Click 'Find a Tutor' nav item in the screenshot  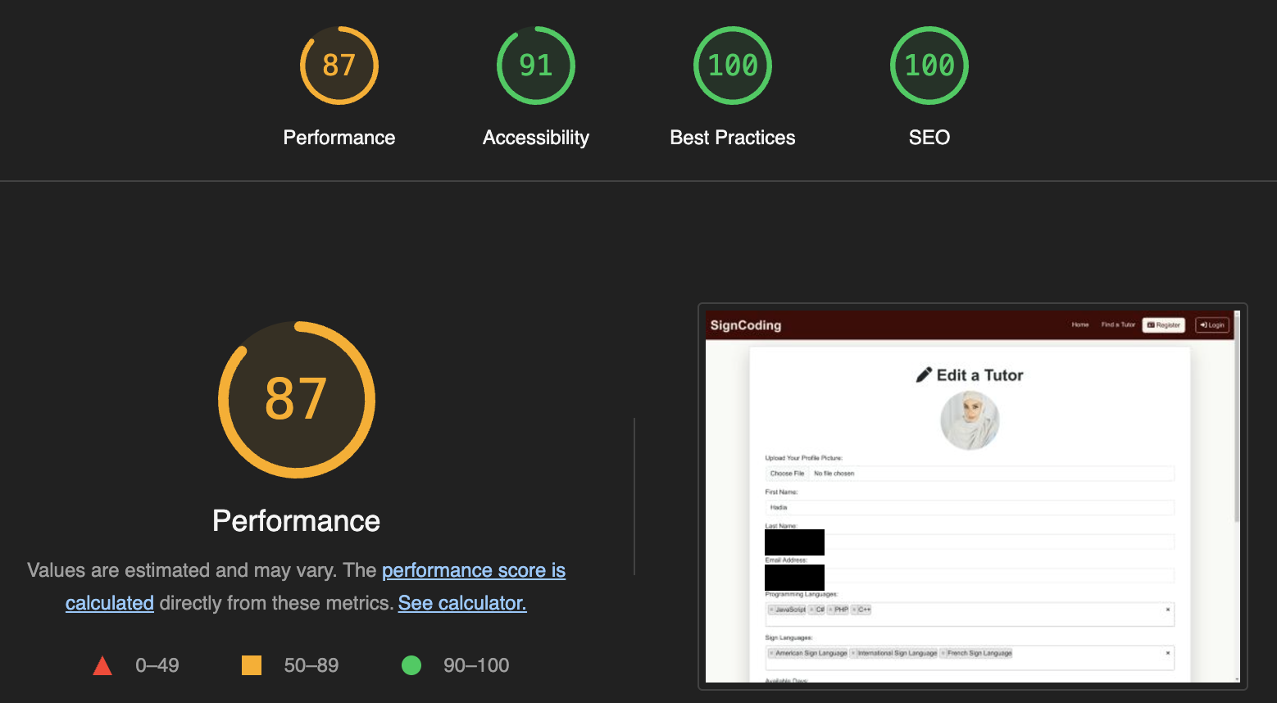1118,324
